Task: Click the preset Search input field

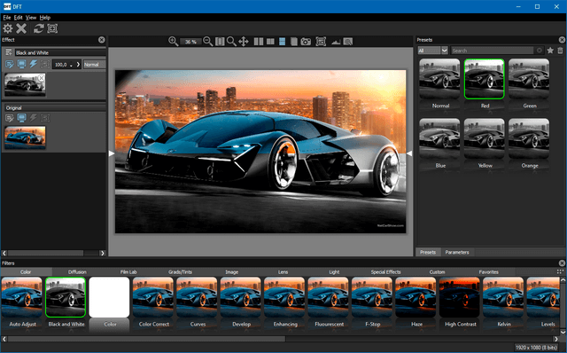Action: coord(493,51)
